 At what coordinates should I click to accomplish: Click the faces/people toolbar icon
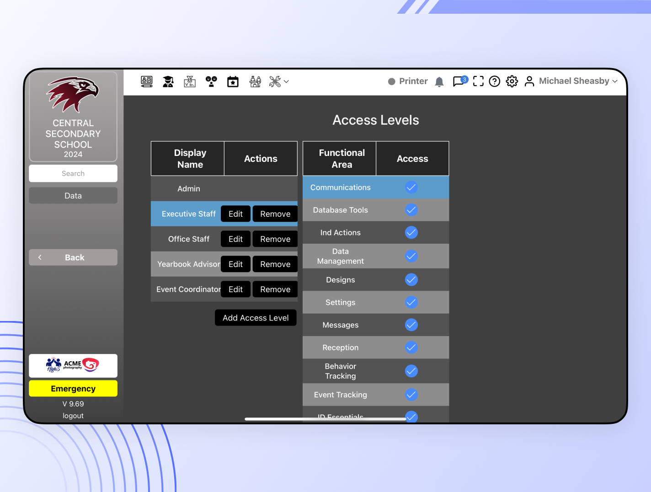point(211,81)
